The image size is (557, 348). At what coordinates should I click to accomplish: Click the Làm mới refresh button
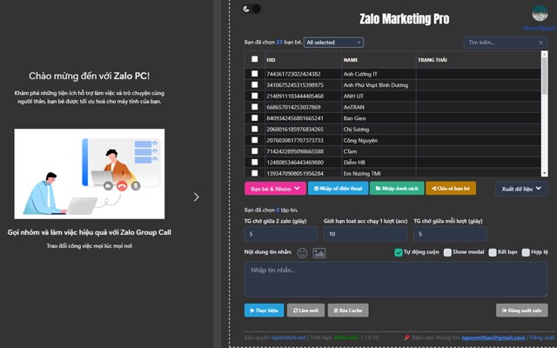305,311
